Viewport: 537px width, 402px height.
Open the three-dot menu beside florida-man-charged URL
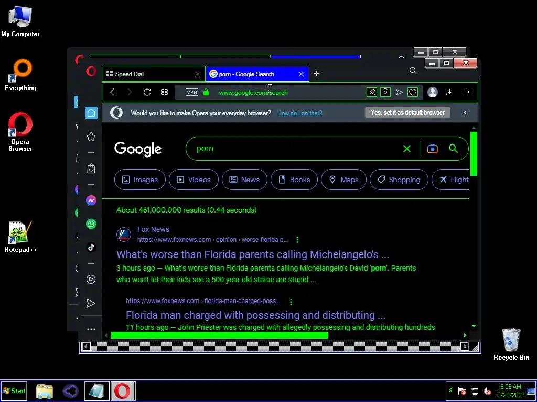tap(291, 302)
